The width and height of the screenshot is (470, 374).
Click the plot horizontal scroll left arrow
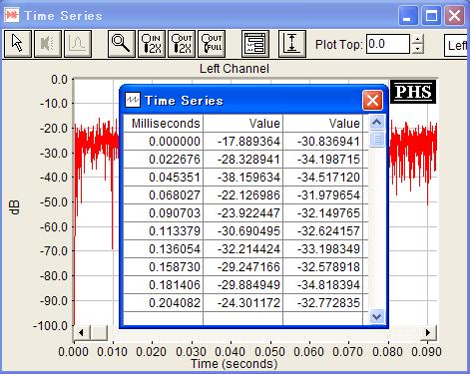coord(81,332)
